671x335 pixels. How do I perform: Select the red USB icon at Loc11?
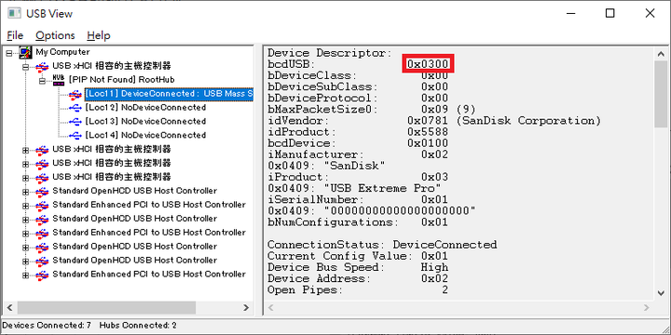[75, 94]
